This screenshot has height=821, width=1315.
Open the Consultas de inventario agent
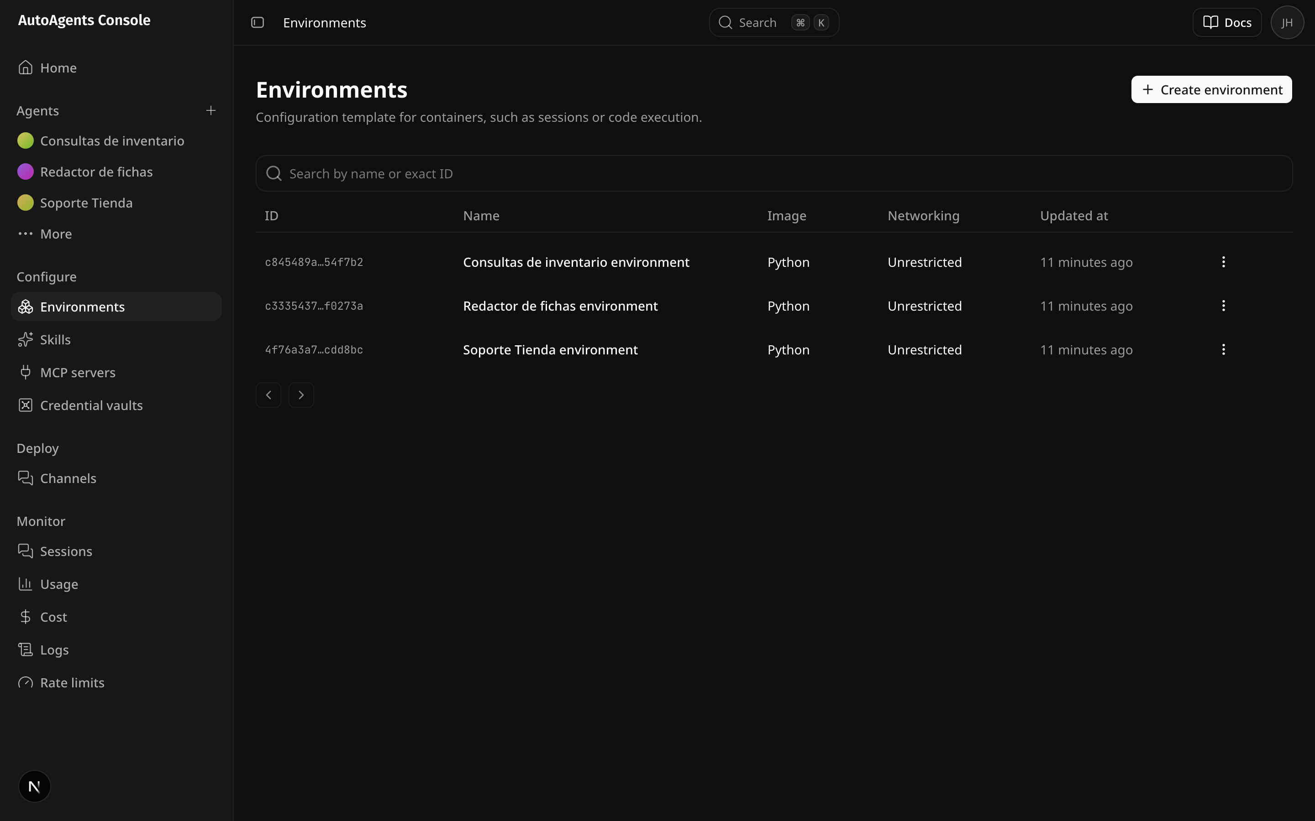coord(116,140)
